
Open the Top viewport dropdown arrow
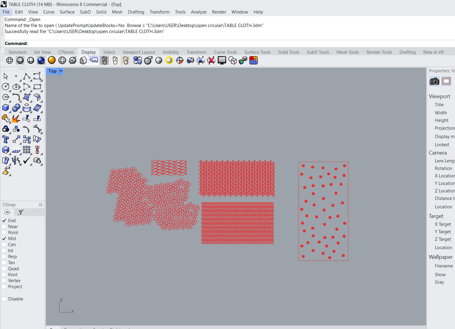61,71
